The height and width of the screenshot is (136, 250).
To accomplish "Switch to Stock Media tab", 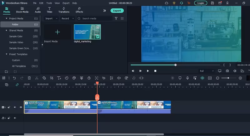I will click(x=22, y=10).
